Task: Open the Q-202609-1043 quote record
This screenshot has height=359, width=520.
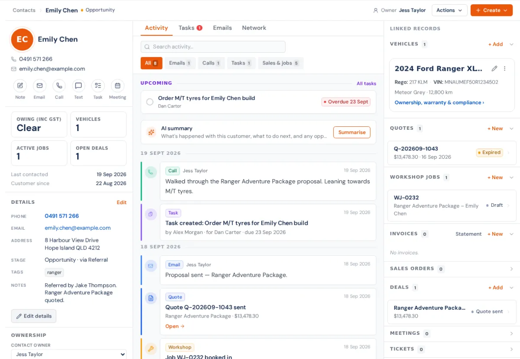Action: (452, 153)
